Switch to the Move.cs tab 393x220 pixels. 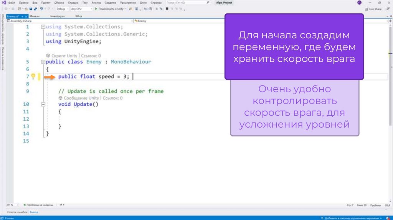click(x=35, y=16)
